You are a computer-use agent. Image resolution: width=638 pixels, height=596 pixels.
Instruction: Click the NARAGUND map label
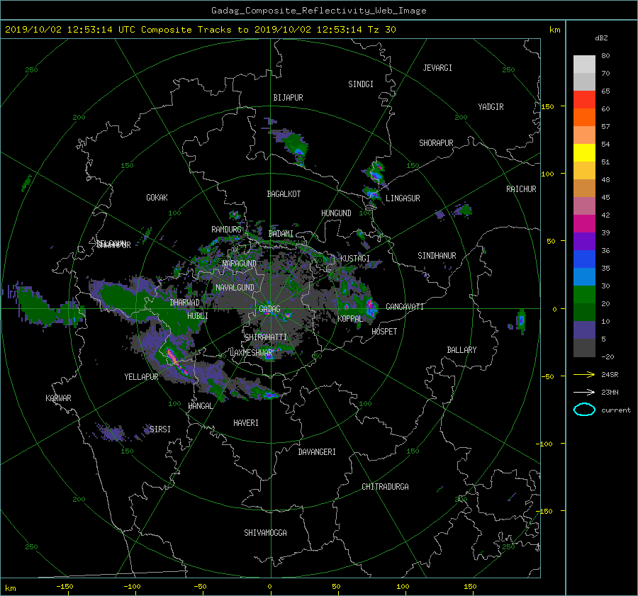pos(240,264)
